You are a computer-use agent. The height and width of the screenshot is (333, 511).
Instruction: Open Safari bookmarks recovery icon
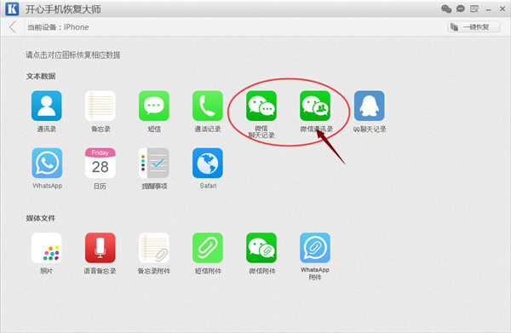[x=208, y=163]
